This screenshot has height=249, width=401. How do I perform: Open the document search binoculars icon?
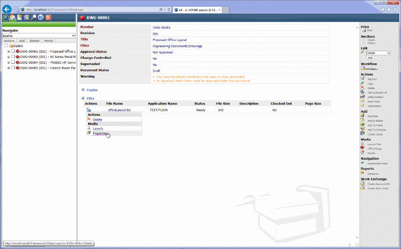[x=27, y=17]
